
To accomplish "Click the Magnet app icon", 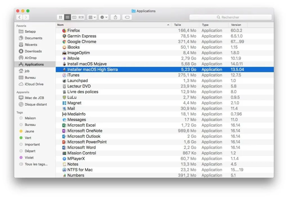I will [64, 103].
